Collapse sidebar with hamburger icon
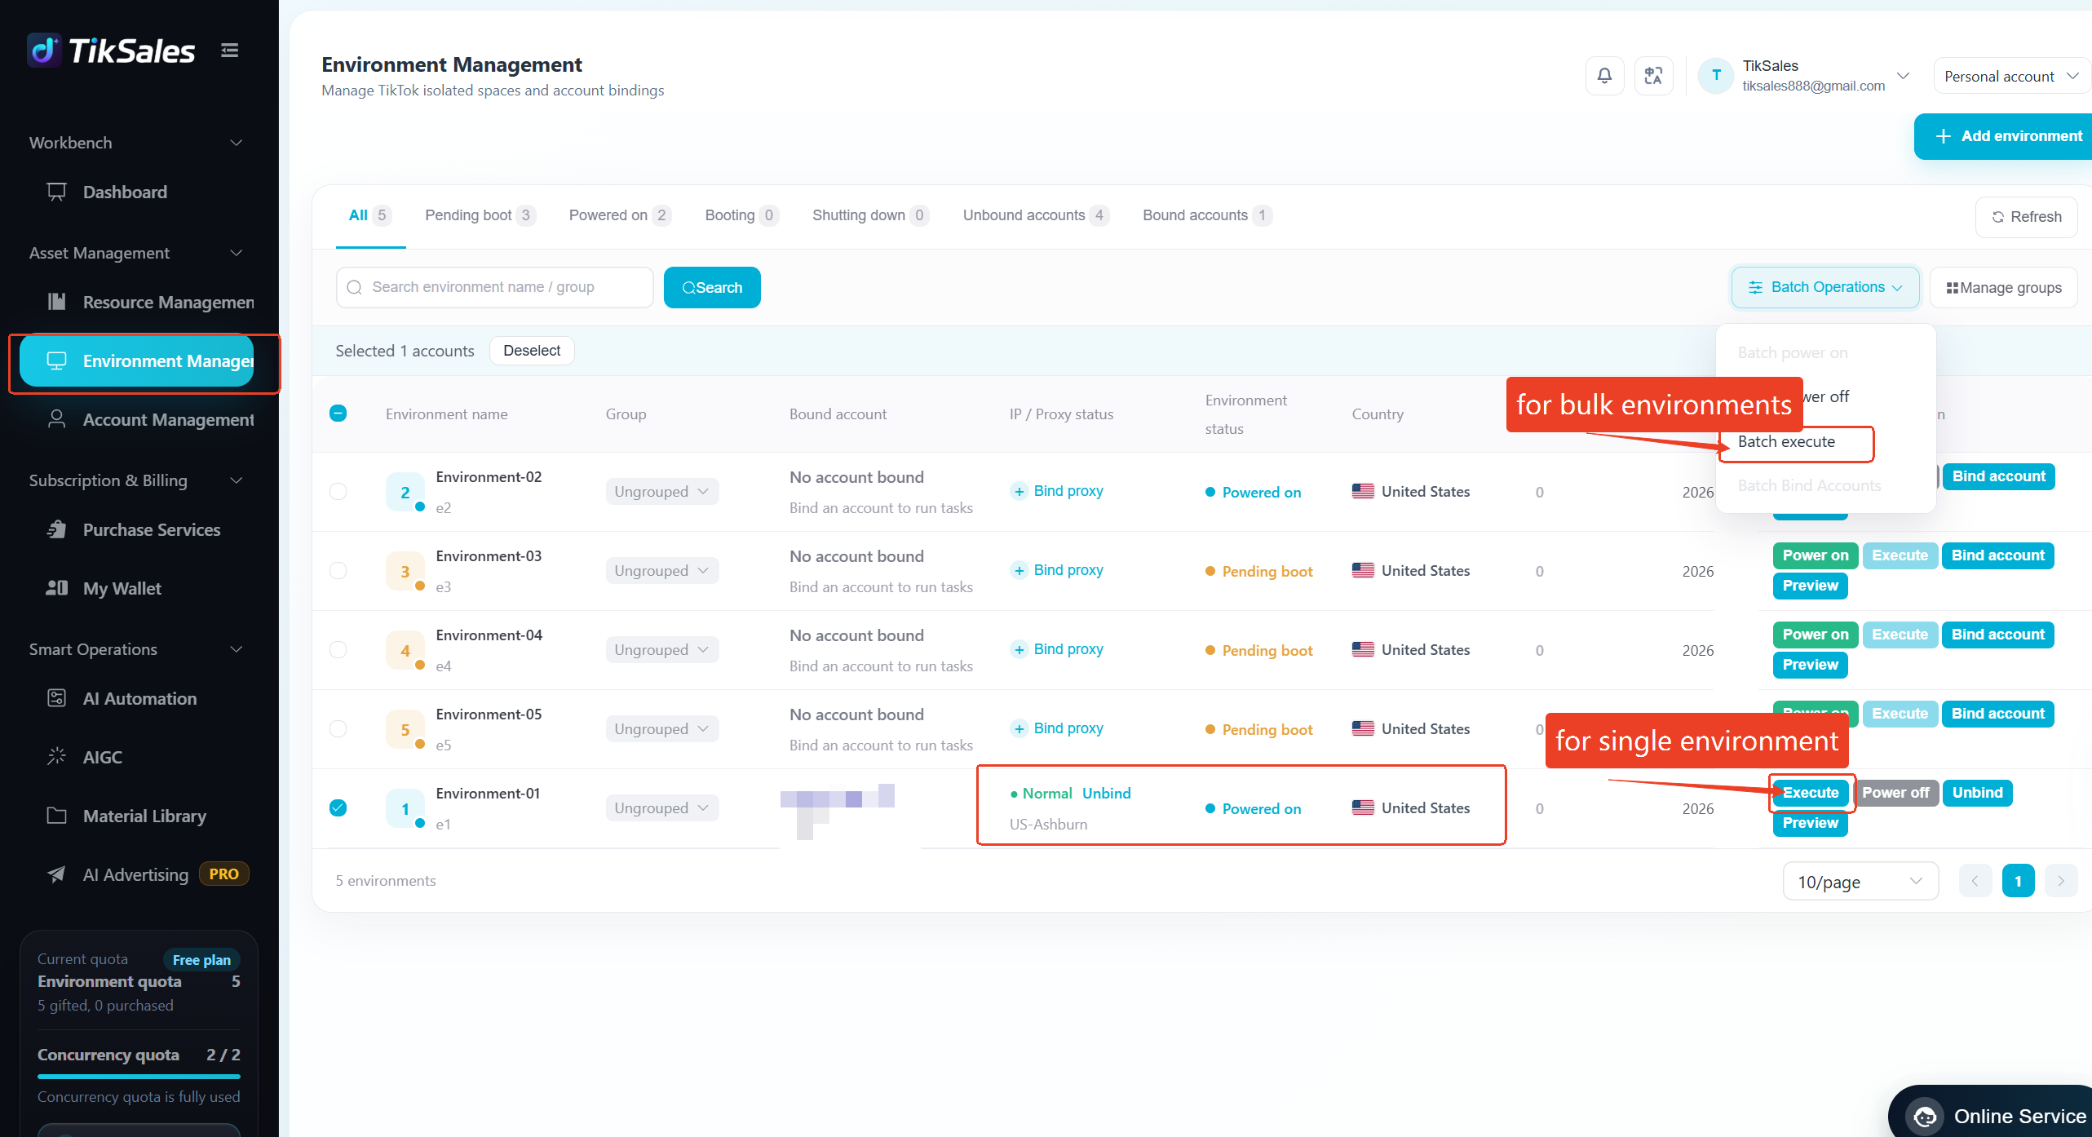Screen dimensions: 2092x1137 click(x=230, y=51)
